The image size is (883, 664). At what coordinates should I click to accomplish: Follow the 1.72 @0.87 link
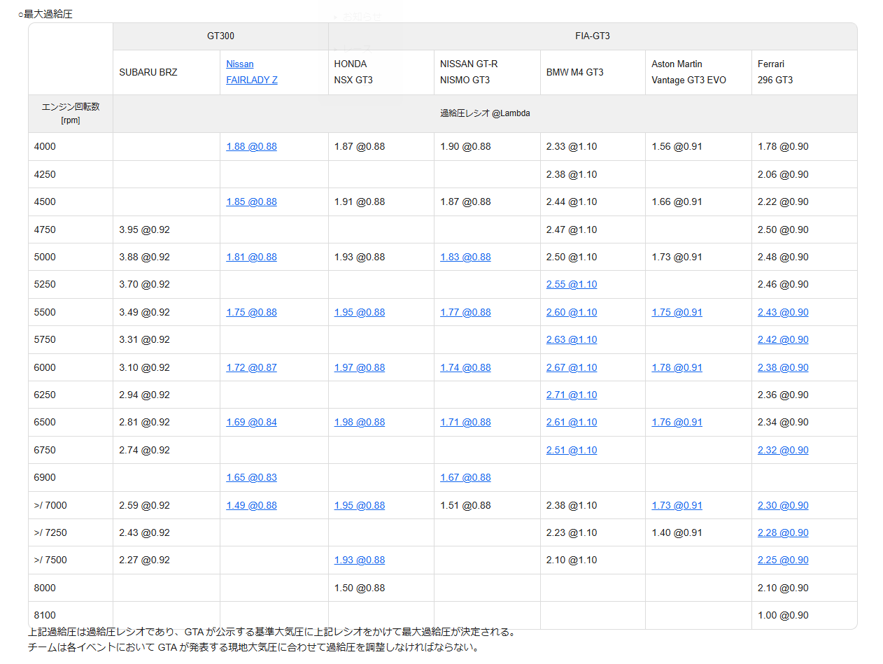tap(251, 367)
